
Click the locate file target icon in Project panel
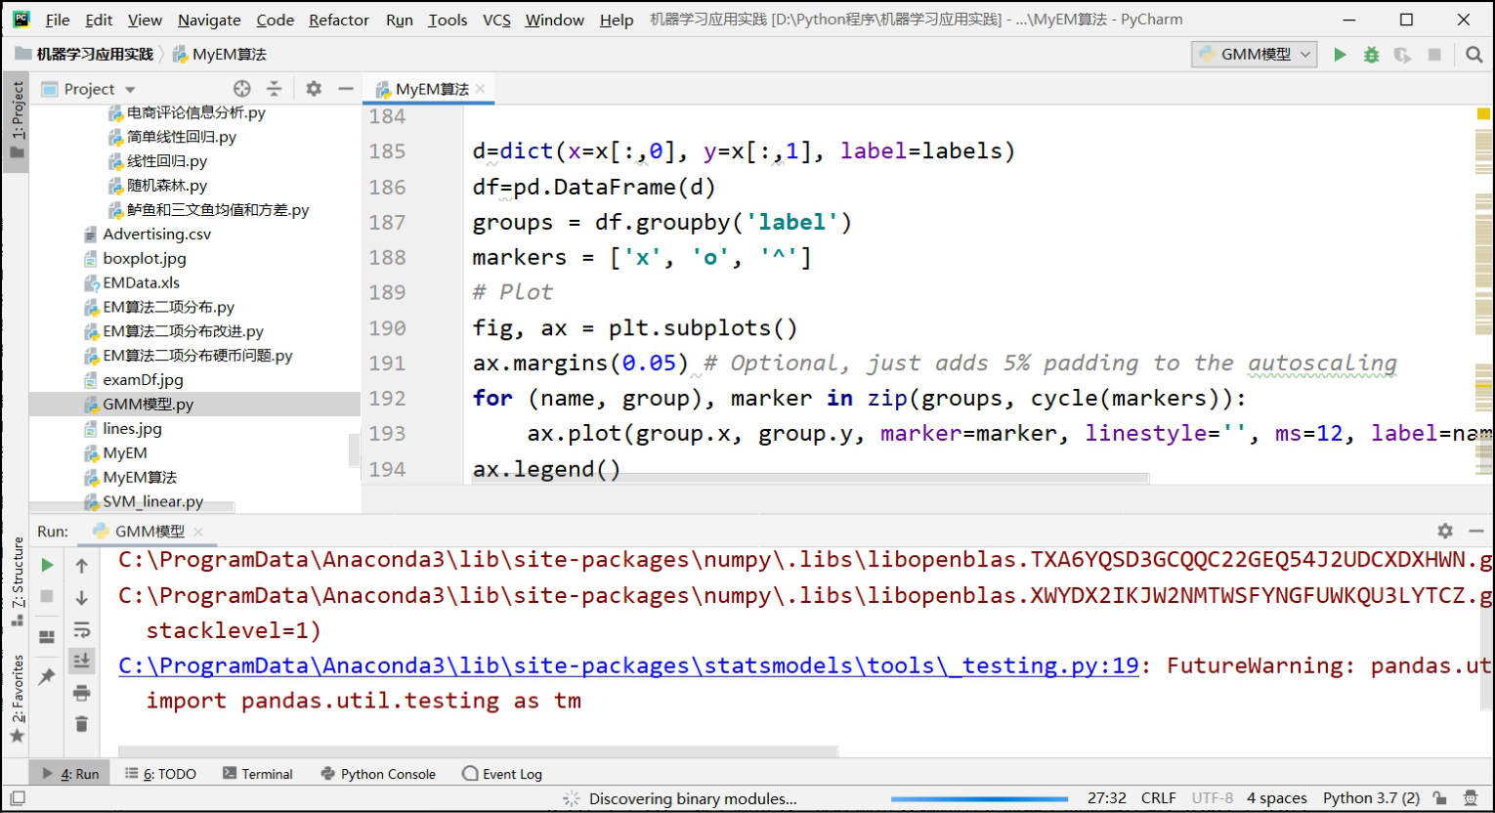point(242,89)
